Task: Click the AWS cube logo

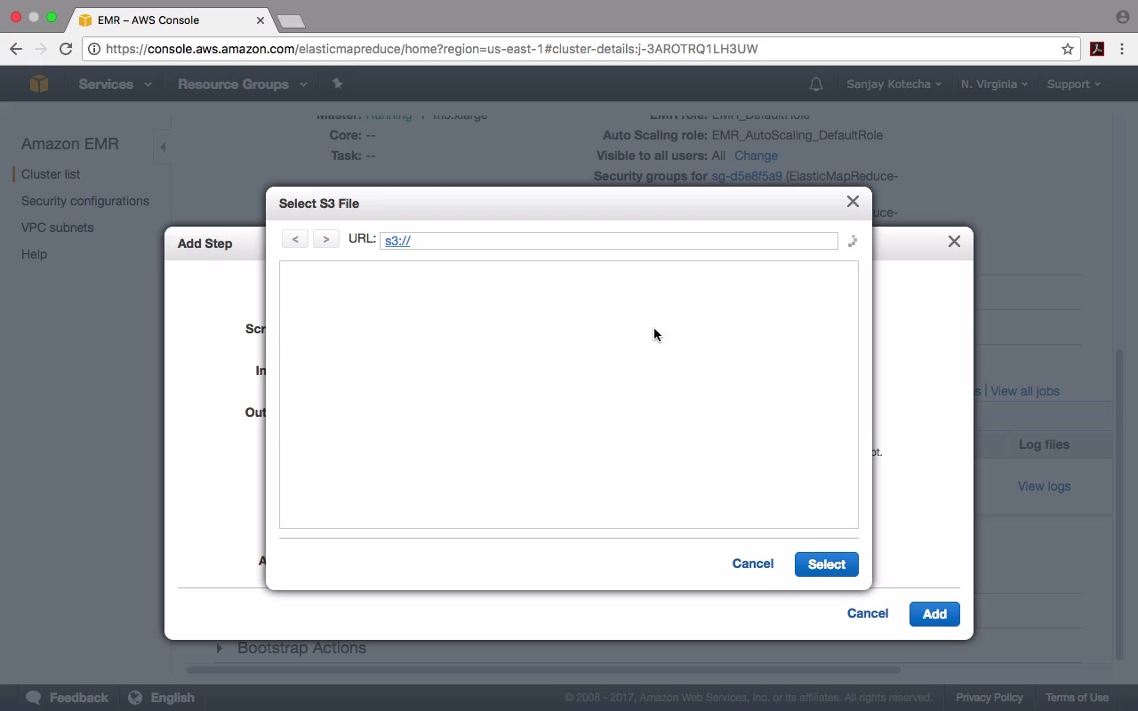Action: coord(39,84)
